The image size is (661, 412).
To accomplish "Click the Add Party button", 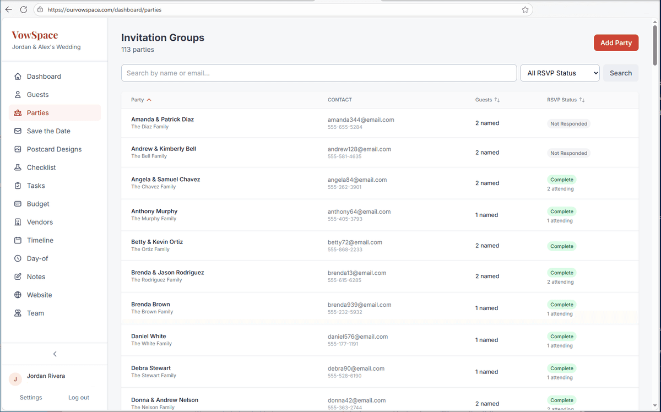I will click(616, 42).
